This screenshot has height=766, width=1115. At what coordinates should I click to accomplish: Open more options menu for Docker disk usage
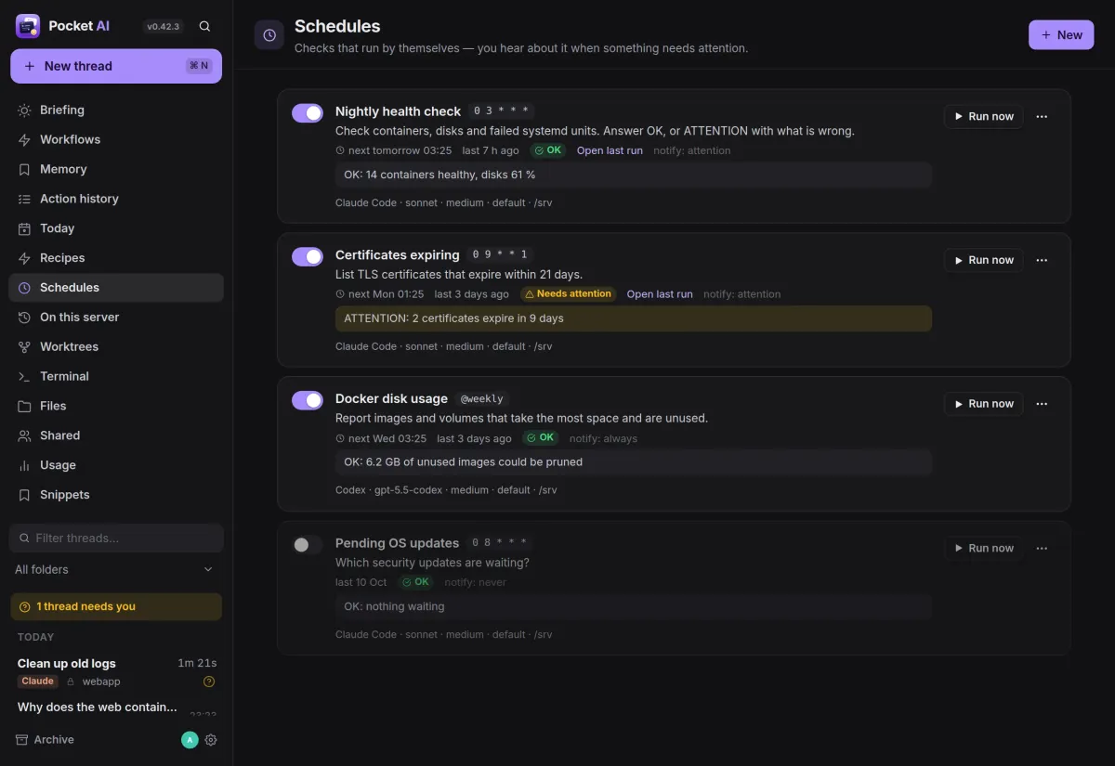pos(1042,404)
